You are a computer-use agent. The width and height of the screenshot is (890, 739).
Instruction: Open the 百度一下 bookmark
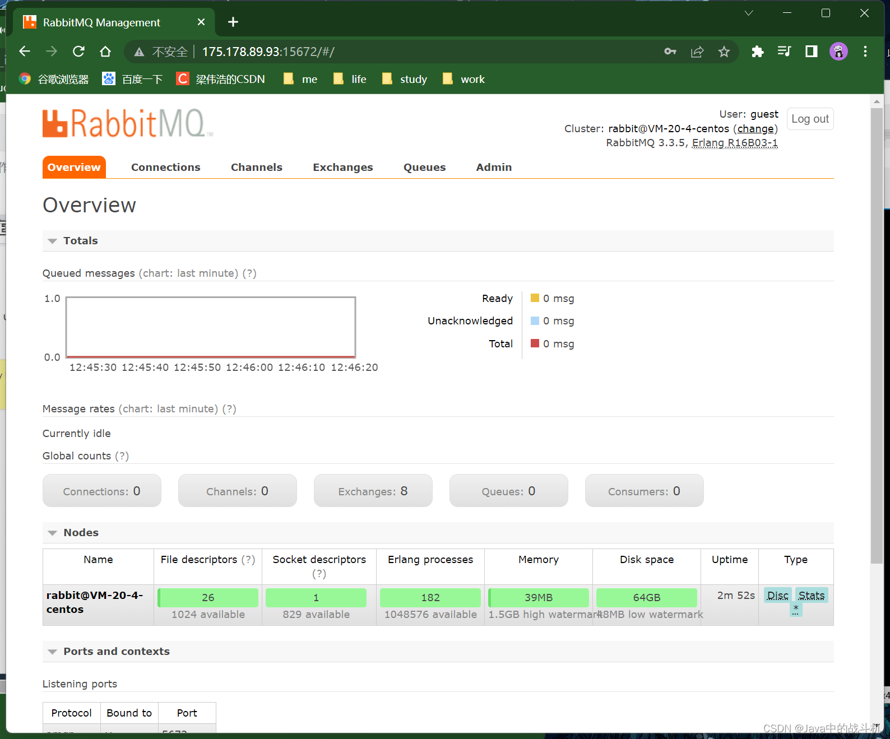click(132, 79)
